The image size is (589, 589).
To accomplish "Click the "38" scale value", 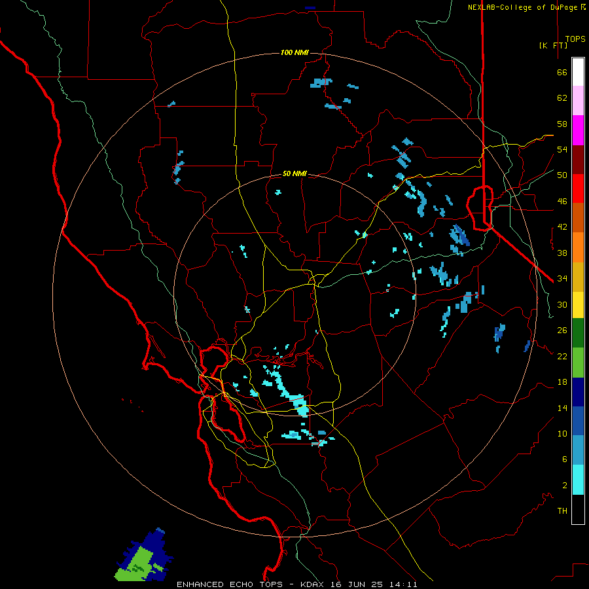I will [562, 253].
